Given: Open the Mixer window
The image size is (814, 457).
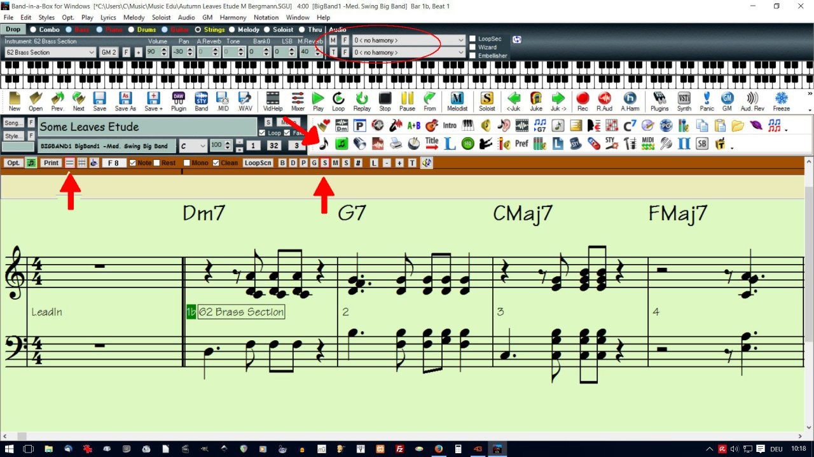Looking at the screenshot, I should [x=298, y=102].
